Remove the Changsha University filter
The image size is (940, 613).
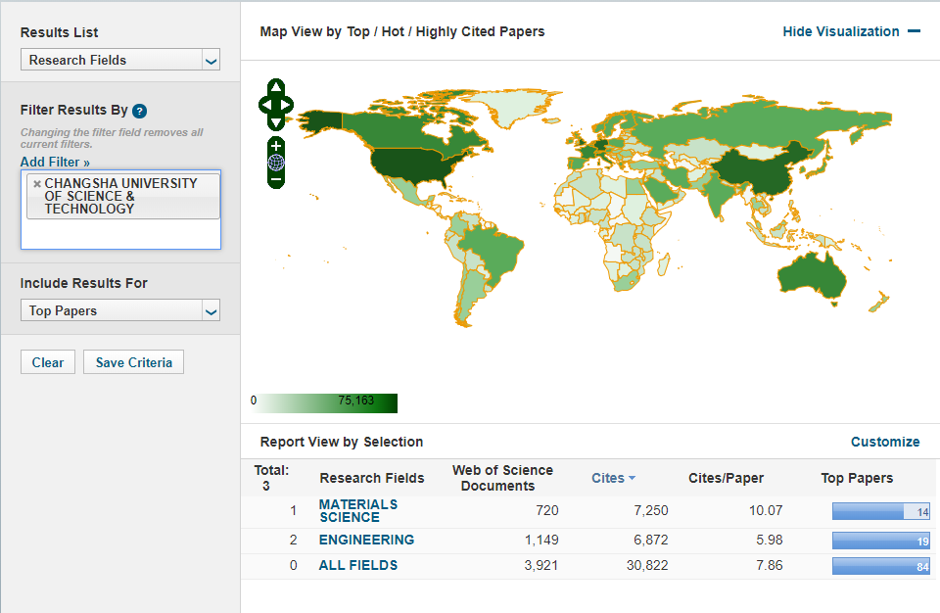[x=37, y=183]
